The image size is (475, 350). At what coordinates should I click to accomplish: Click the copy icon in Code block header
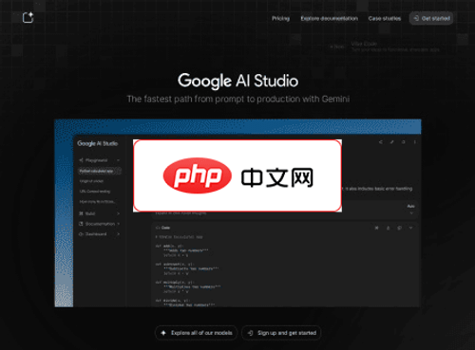(x=399, y=228)
